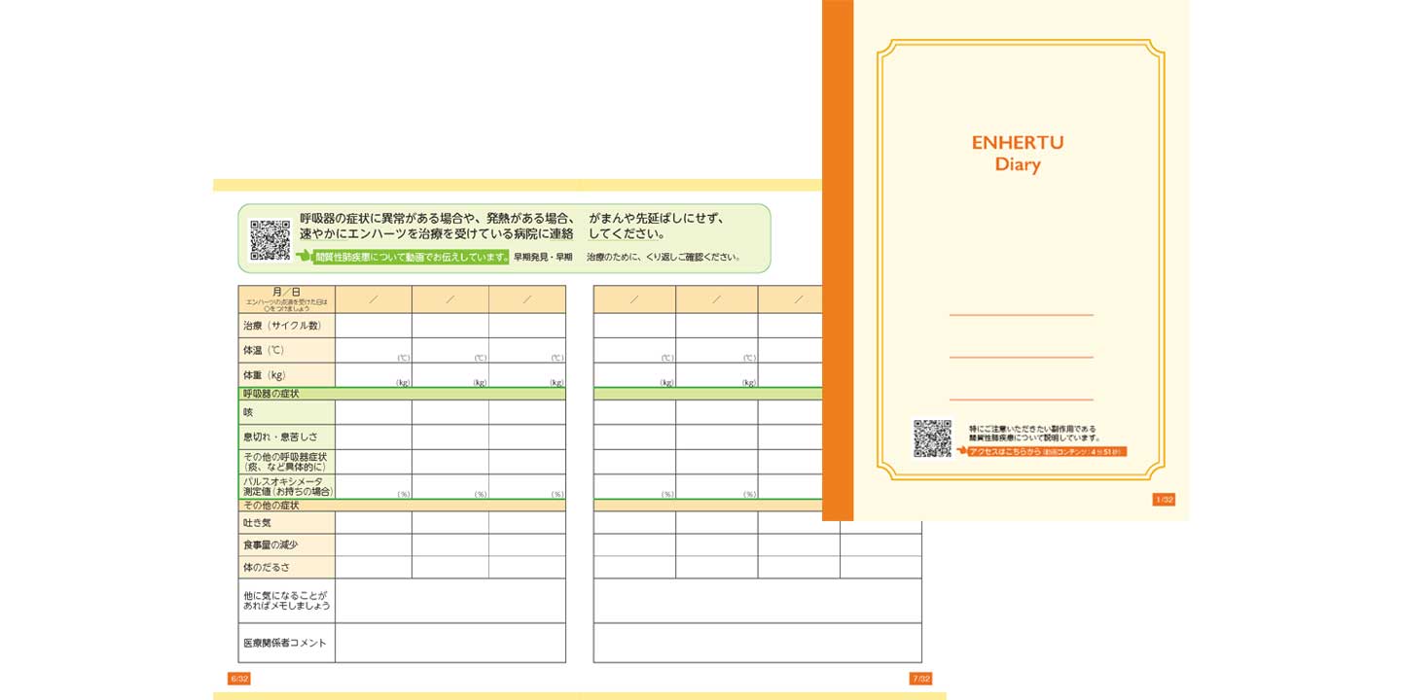Select the 息切れ・息苦しさ row label
Image resolution: width=1401 pixels, height=700 pixels.
(287, 437)
